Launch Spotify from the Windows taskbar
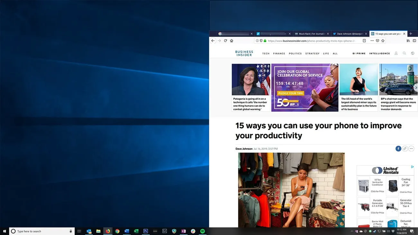The height and width of the screenshot is (235, 418). pyautogui.click(x=203, y=231)
